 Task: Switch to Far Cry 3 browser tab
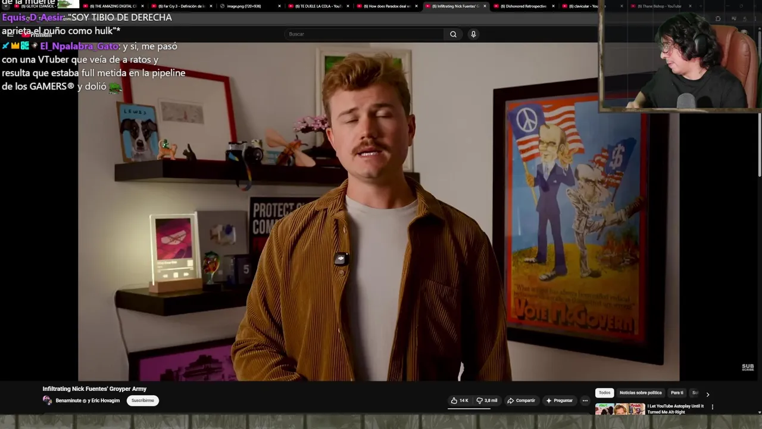pyautogui.click(x=181, y=6)
